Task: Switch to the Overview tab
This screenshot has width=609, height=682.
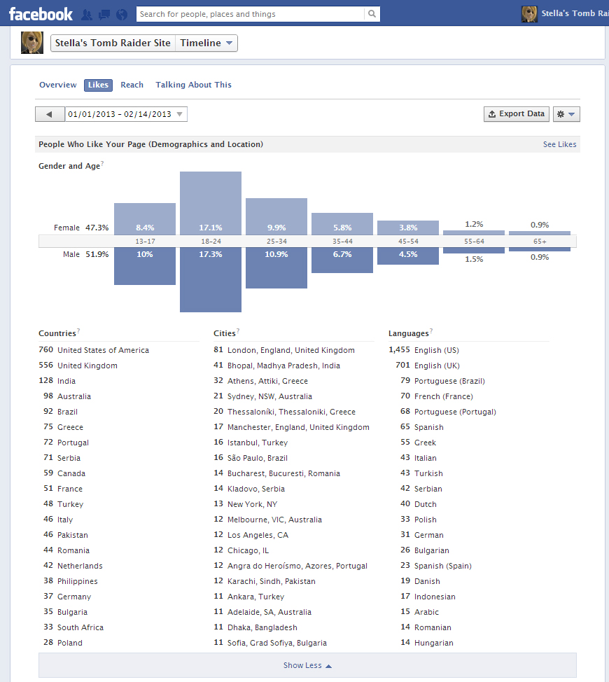Action: [x=57, y=85]
